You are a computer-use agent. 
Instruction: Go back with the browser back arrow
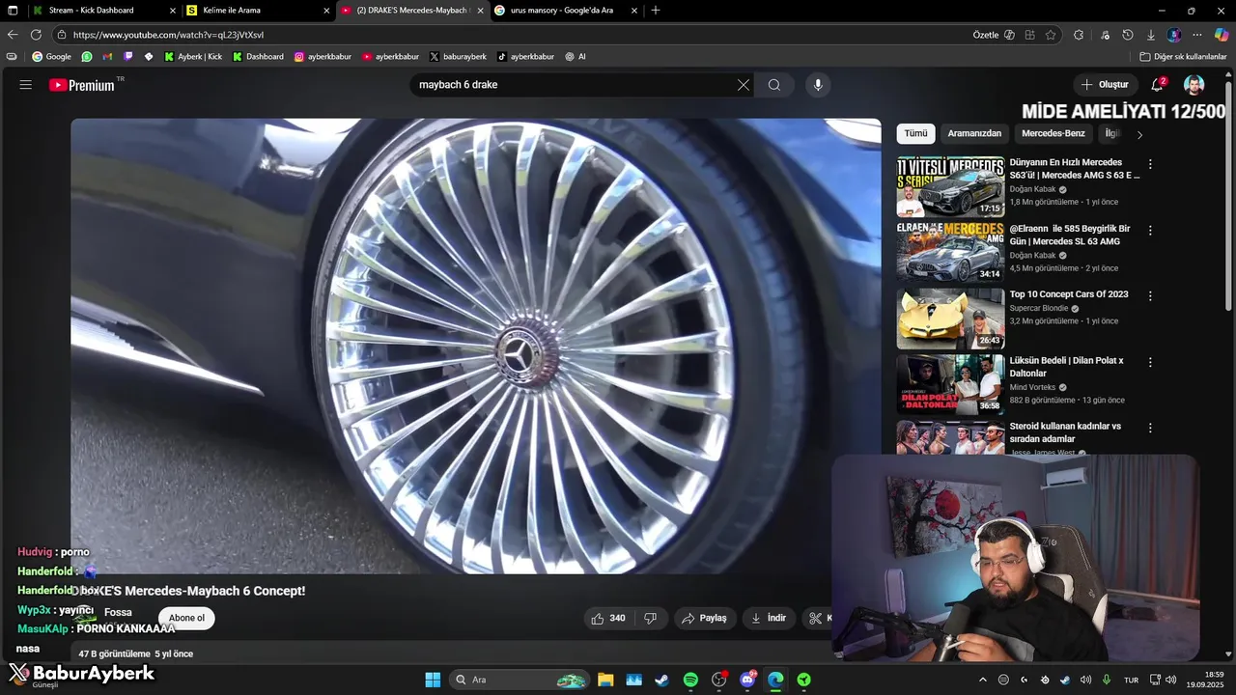click(x=13, y=35)
